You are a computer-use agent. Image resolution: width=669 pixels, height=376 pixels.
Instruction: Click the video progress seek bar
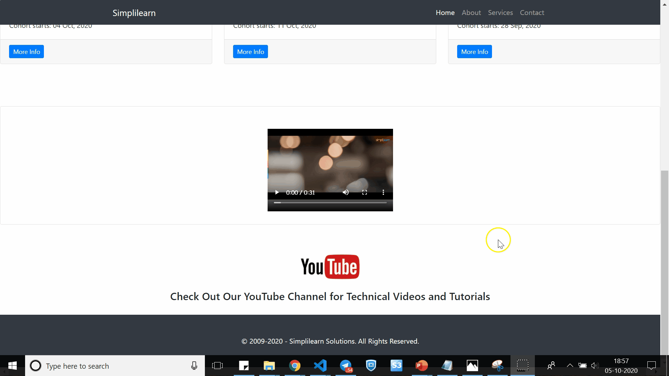click(330, 202)
